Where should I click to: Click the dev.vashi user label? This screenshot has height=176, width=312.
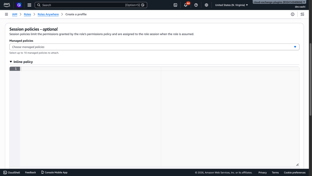point(300,7)
